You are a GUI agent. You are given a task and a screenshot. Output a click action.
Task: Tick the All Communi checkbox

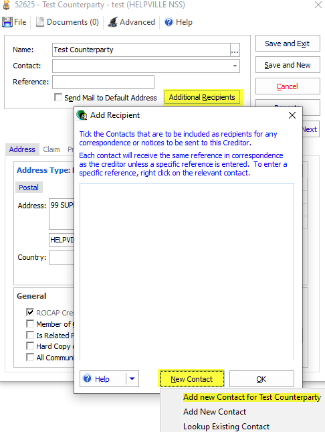click(x=30, y=357)
